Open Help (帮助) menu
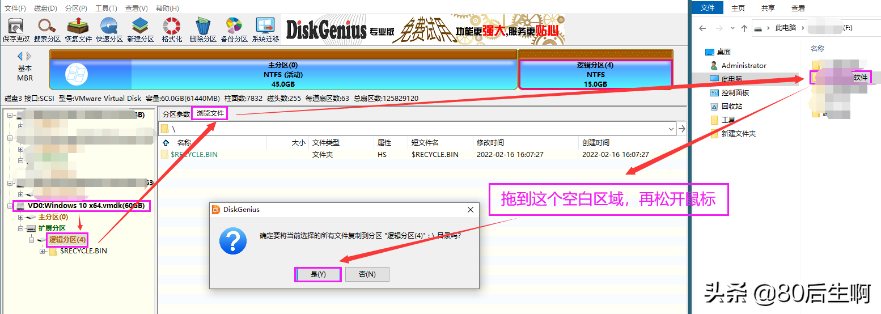Image resolution: width=881 pixels, height=314 pixels. click(167, 8)
